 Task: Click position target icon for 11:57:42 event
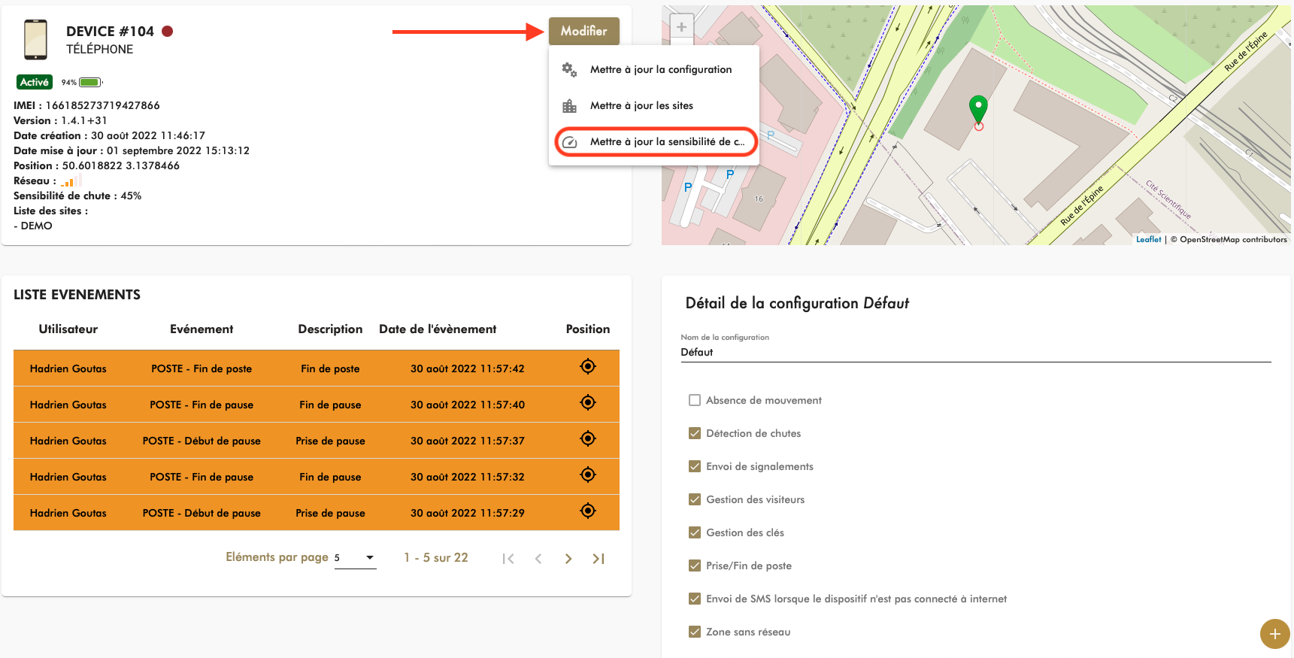[x=588, y=366]
